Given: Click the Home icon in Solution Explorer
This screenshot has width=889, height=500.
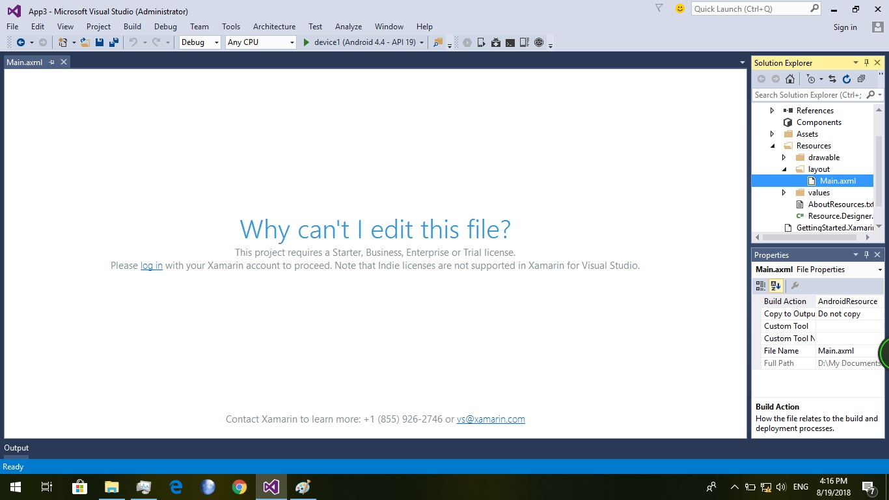Looking at the screenshot, I should click(x=790, y=79).
